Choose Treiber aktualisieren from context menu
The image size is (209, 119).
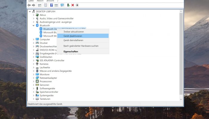(x=83, y=32)
